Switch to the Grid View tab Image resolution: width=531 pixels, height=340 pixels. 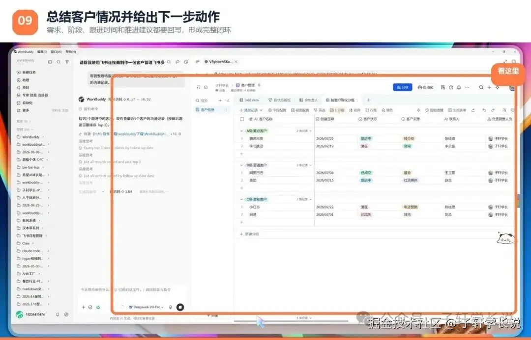(x=249, y=100)
